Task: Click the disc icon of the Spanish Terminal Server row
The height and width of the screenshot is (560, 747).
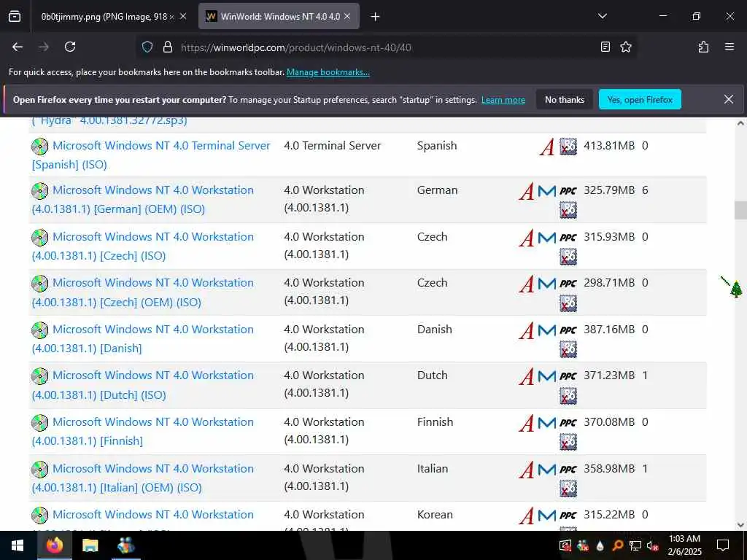Action: click(40, 146)
